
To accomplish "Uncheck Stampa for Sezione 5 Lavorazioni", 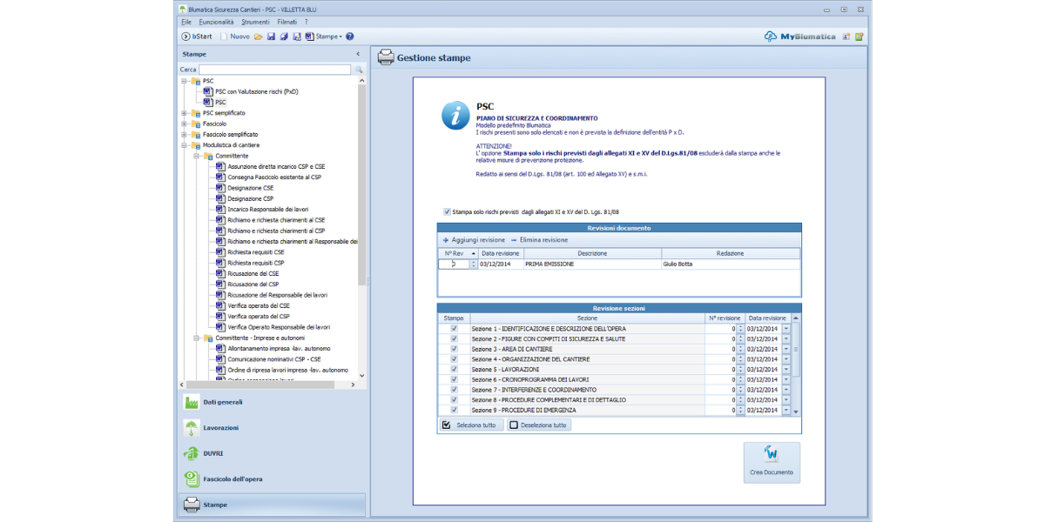I will (453, 369).
